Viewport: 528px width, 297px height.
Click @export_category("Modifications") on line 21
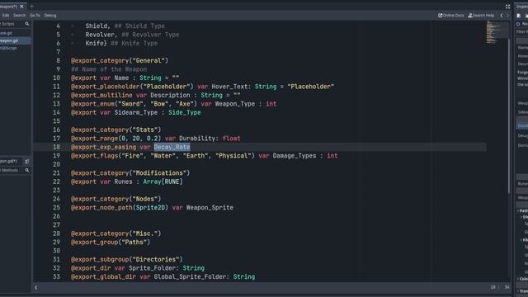(130, 173)
